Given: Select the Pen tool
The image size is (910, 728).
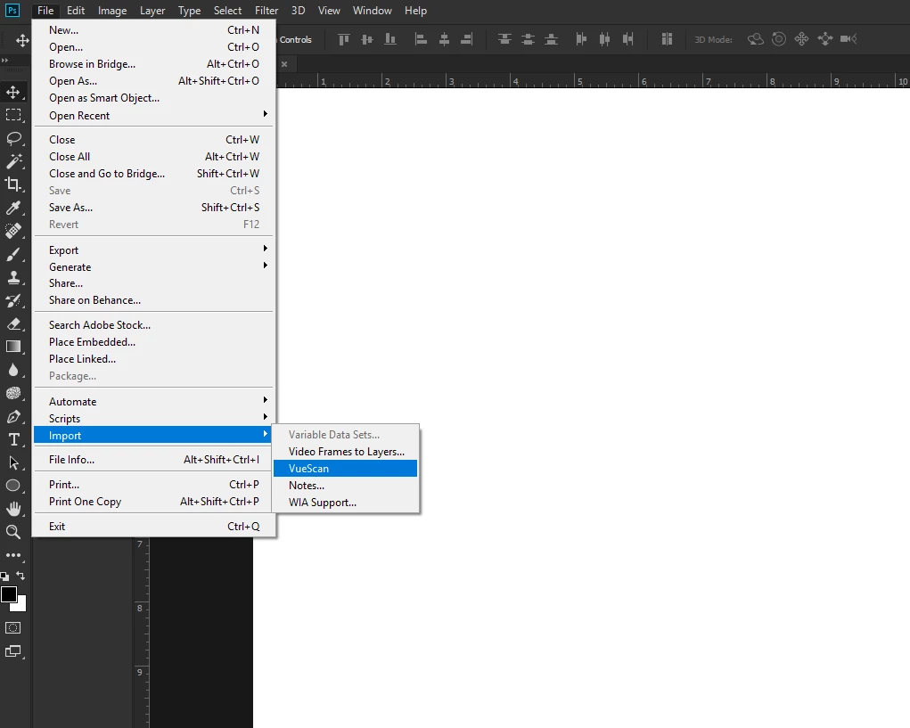Looking at the screenshot, I should coord(12,416).
